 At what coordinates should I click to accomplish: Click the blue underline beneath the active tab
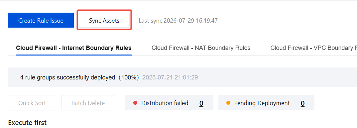pos(74,55)
